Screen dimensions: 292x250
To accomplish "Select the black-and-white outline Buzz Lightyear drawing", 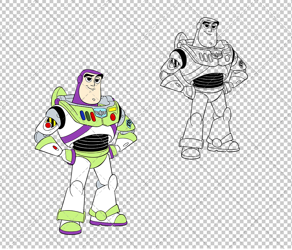I will click(204, 88).
